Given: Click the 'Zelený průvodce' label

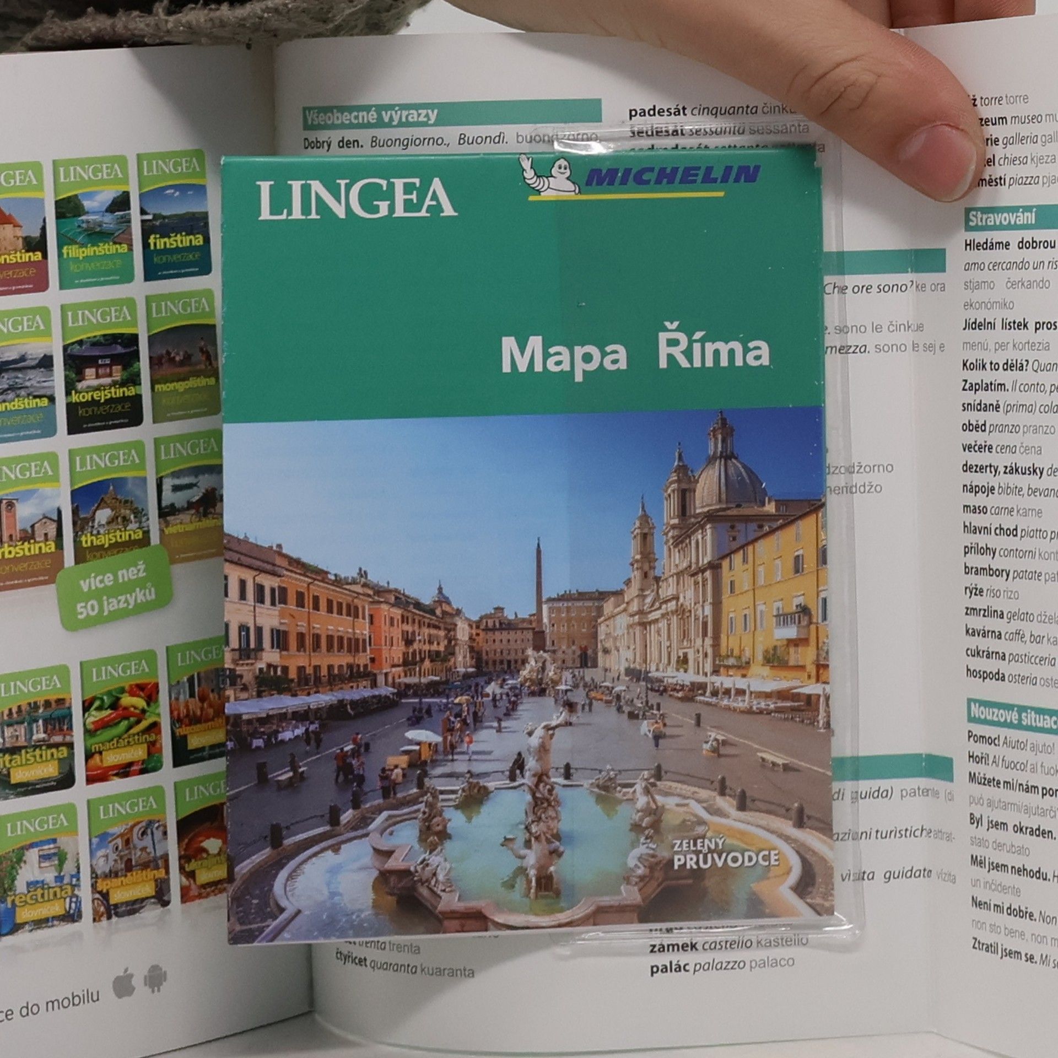Looking at the screenshot, I should tap(725, 854).
